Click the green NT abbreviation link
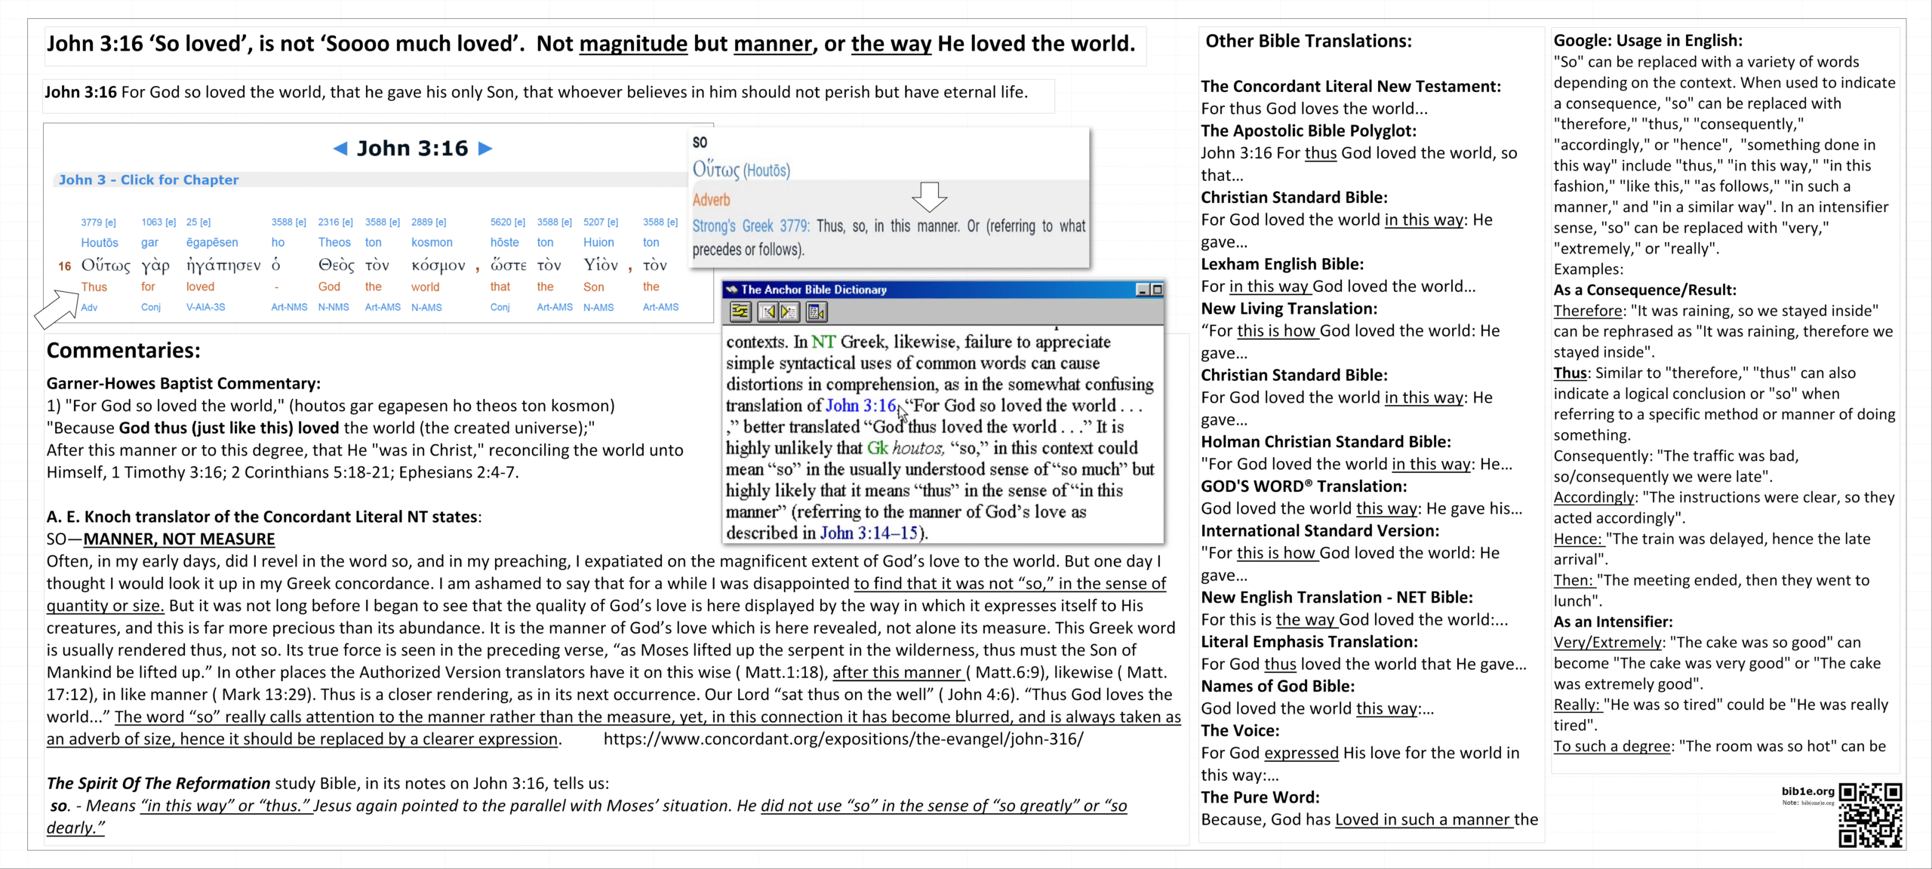 pyautogui.click(x=823, y=342)
